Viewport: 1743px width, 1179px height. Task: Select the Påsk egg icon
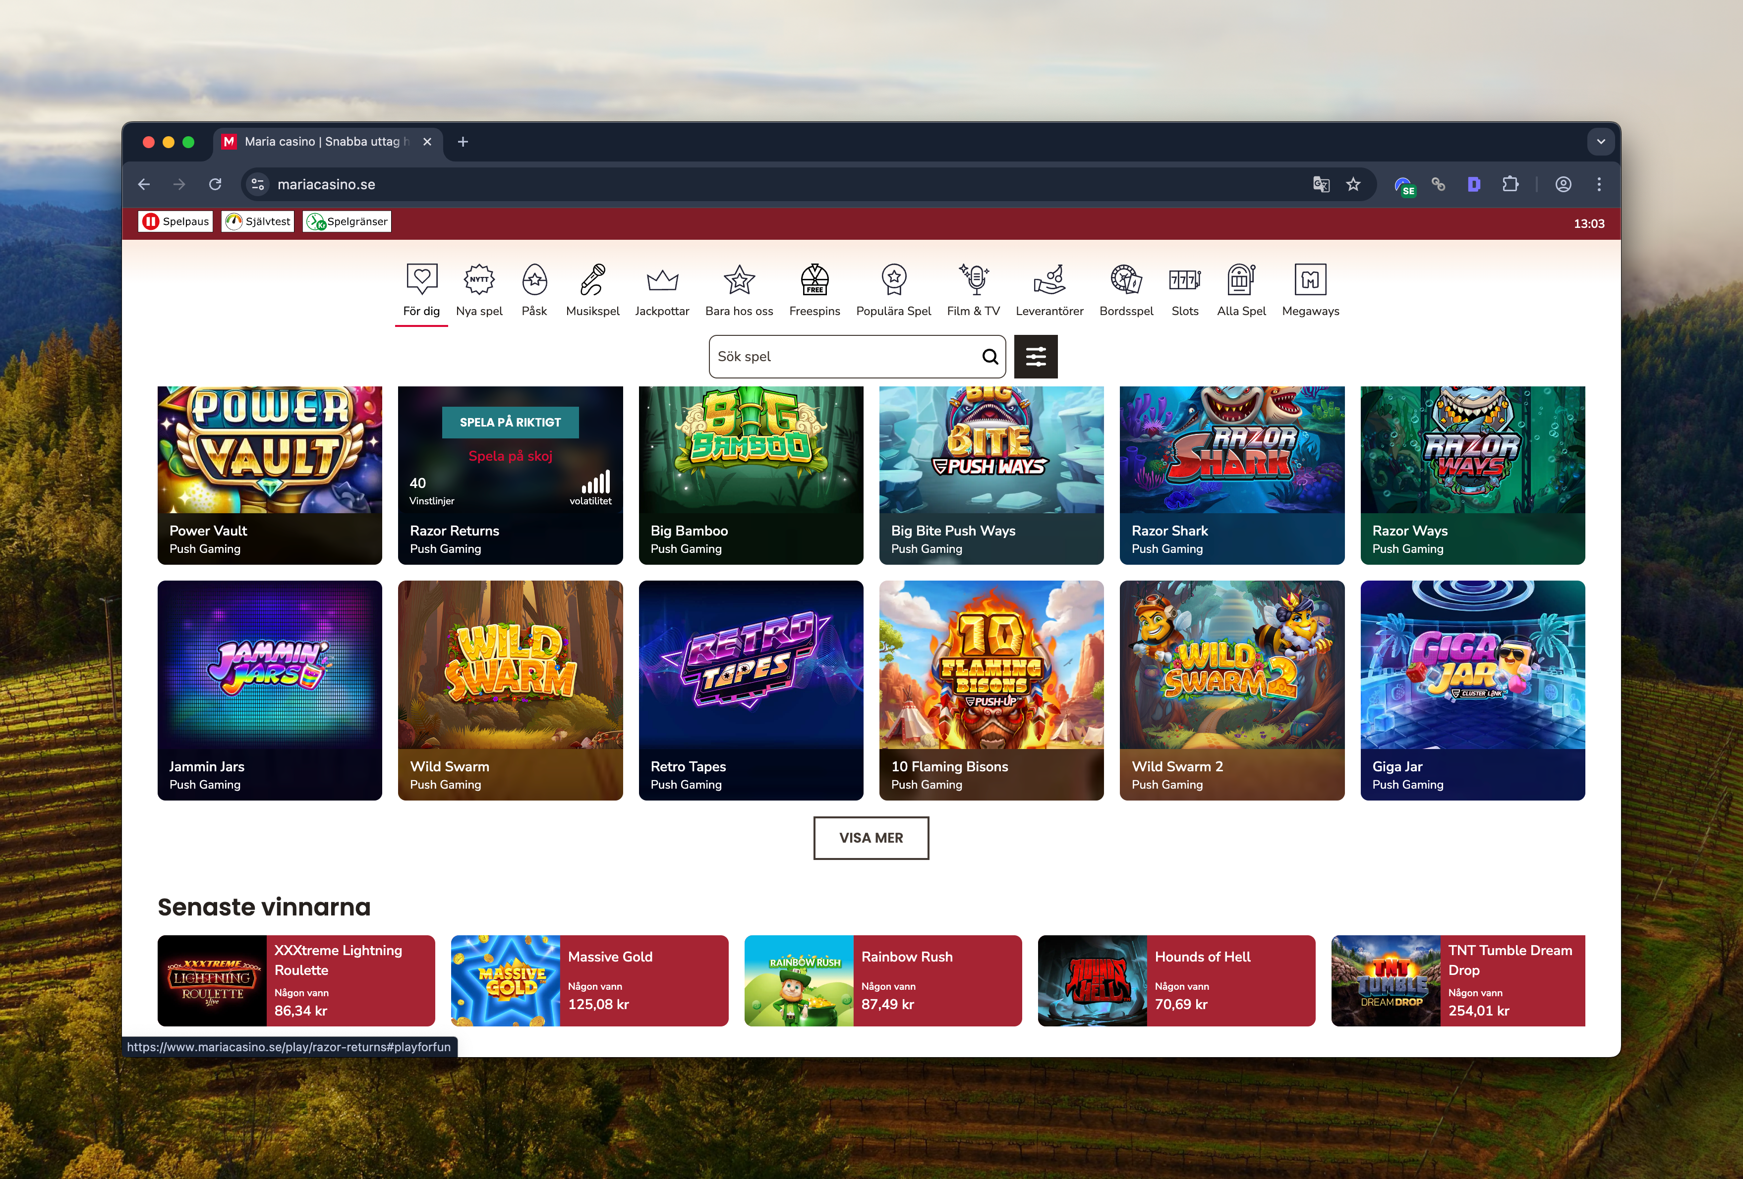click(535, 279)
